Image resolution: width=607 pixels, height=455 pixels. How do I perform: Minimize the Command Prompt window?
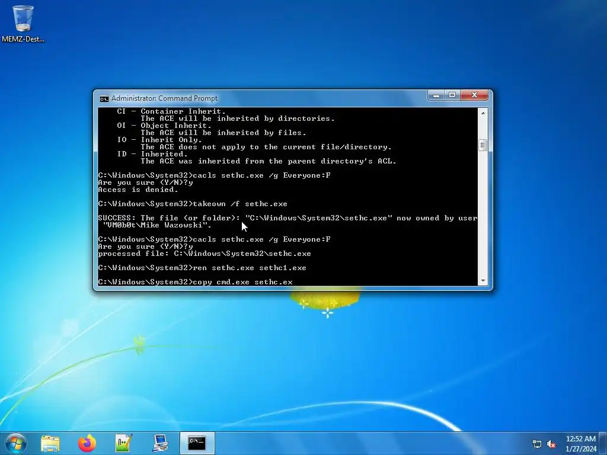tap(436, 95)
